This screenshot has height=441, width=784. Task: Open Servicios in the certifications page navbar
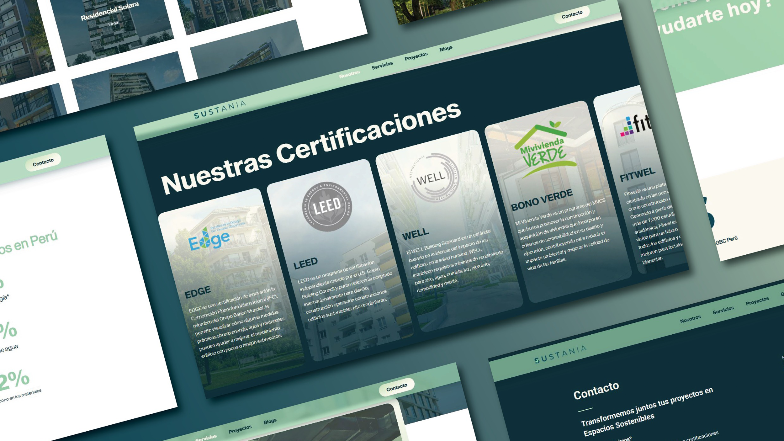pyautogui.click(x=382, y=65)
